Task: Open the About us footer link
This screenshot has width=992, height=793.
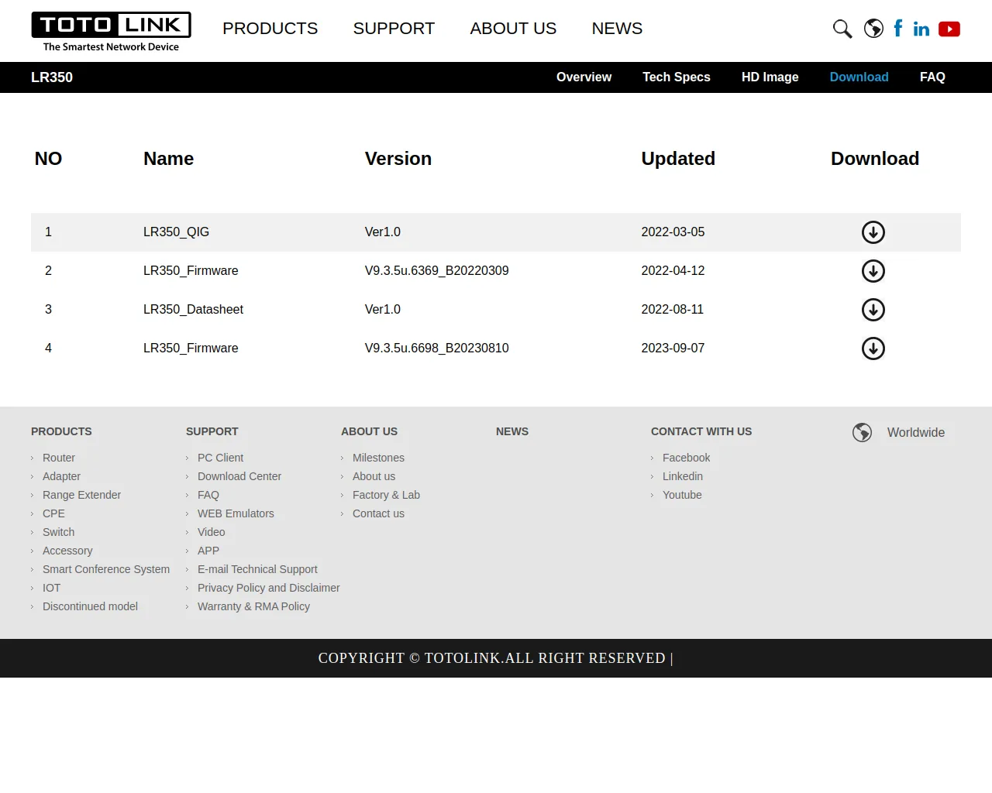Action: click(374, 476)
